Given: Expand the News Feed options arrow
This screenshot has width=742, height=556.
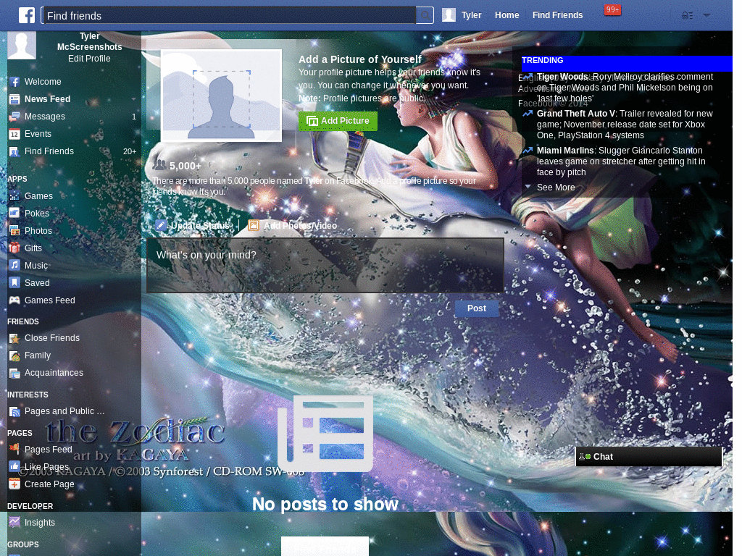Looking at the screenshot, I should pos(133,99).
